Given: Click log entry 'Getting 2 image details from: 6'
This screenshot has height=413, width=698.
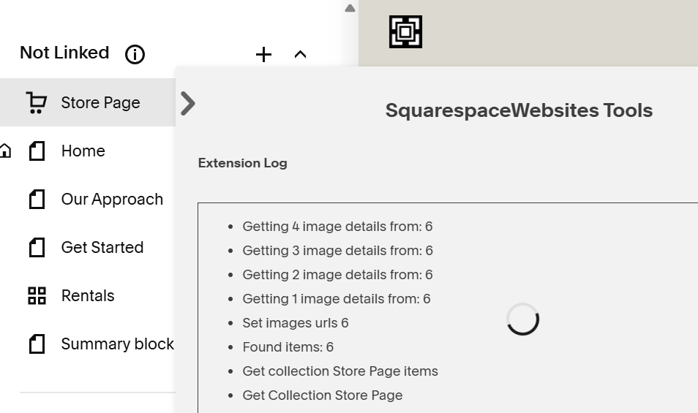Looking at the screenshot, I should tap(337, 274).
